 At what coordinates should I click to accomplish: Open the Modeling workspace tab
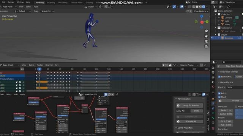pos(39,3)
